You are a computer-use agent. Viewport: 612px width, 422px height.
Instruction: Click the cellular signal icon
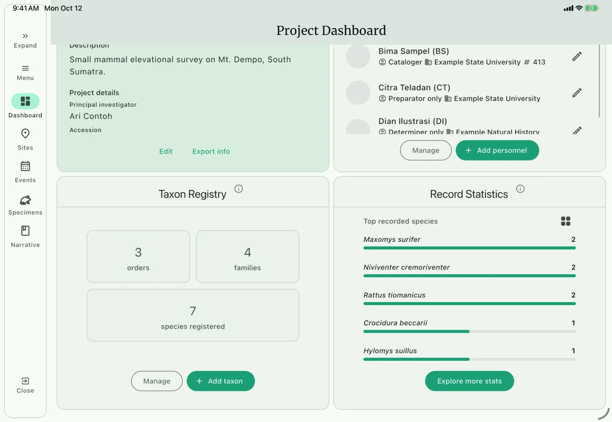tap(568, 8)
